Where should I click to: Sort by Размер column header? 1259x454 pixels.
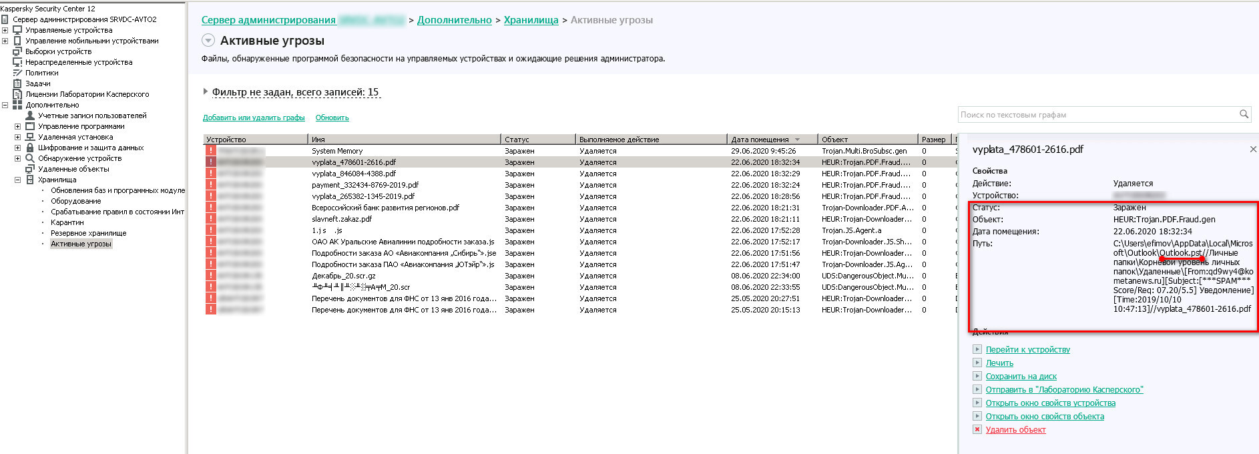click(x=935, y=140)
